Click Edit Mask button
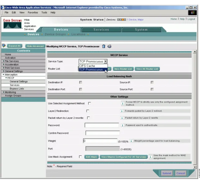200x180 pixels. pos(91,157)
